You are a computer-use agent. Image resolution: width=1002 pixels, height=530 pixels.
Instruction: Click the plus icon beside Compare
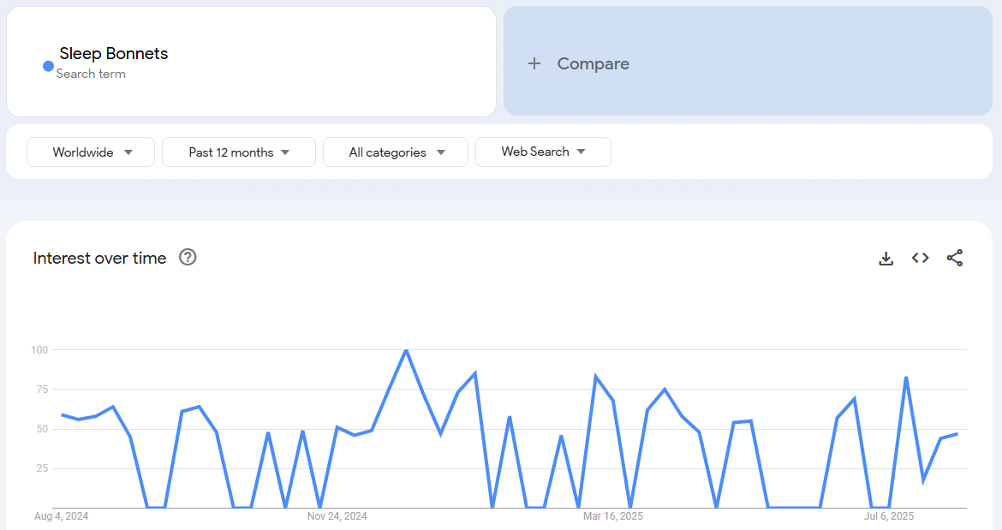tap(534, 63)
